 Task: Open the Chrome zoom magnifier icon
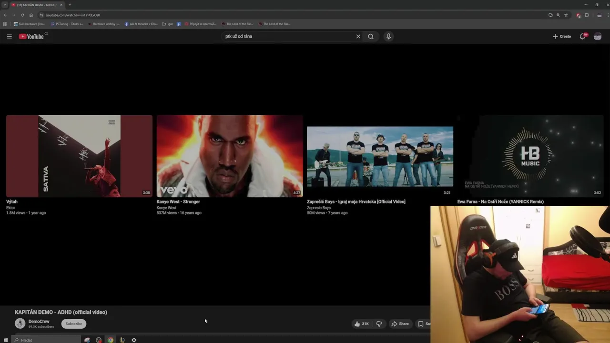coord(558,15)
